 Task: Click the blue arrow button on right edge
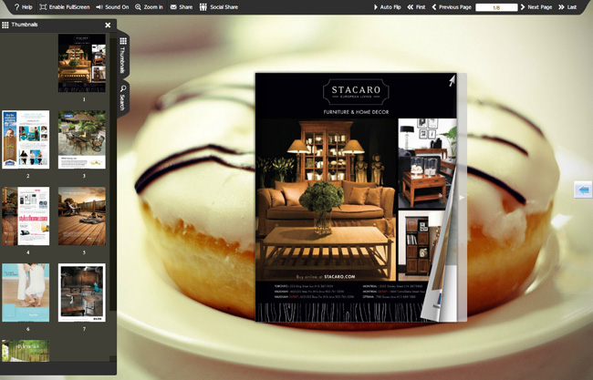click(x=583, y=190)
